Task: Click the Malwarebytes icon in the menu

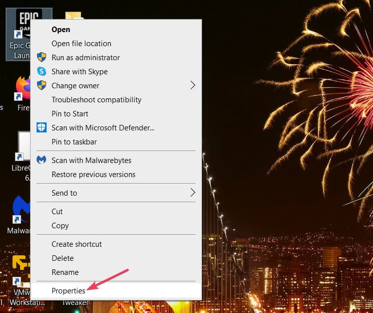Action: pos(42,160)
